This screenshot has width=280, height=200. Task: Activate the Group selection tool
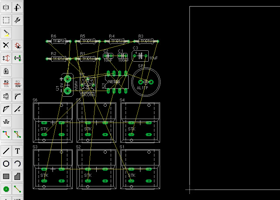[x=6, y=20]
